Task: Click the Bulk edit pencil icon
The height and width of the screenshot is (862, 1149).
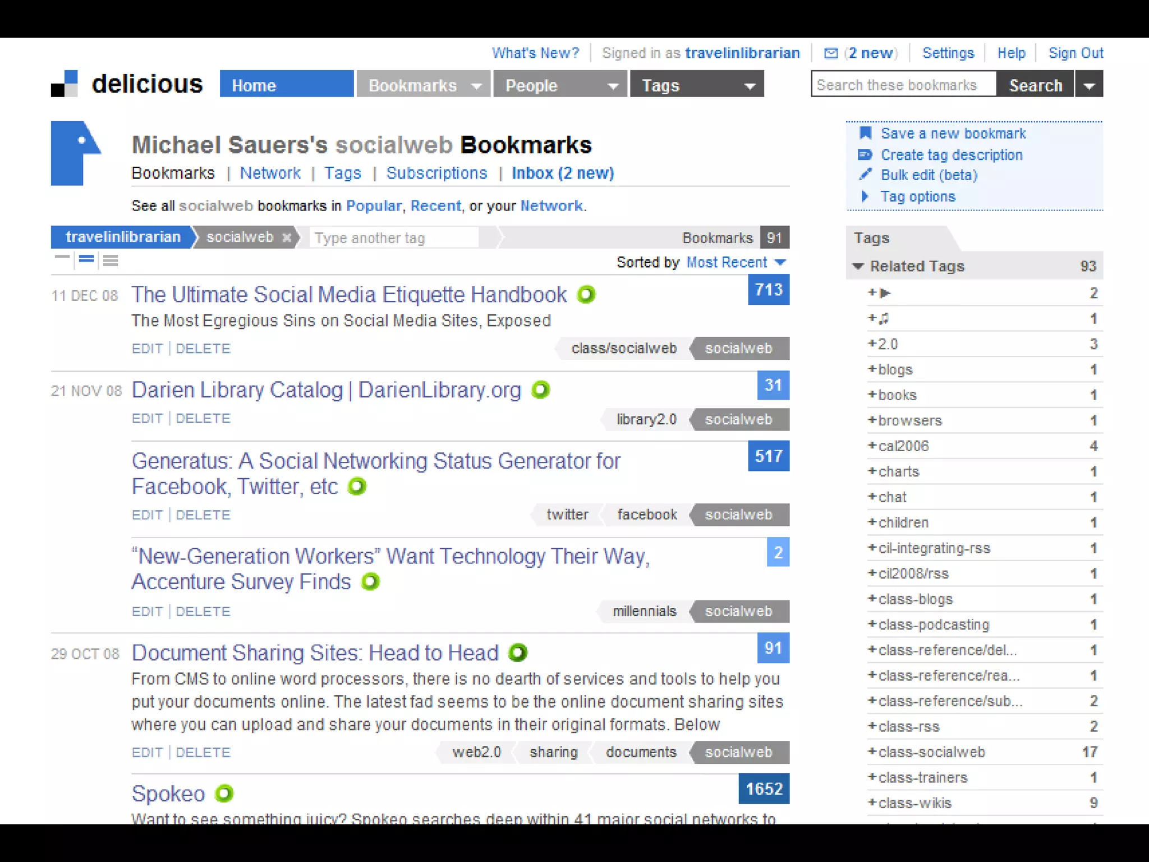Action: (865, 175)
